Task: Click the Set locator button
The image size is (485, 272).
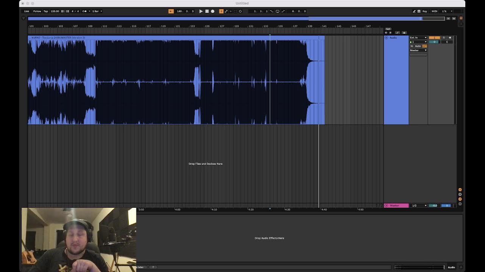Action: coord(388,29)
